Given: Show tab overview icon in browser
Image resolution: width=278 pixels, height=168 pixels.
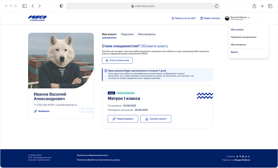Looking at the screenshot, I should 270,6.
